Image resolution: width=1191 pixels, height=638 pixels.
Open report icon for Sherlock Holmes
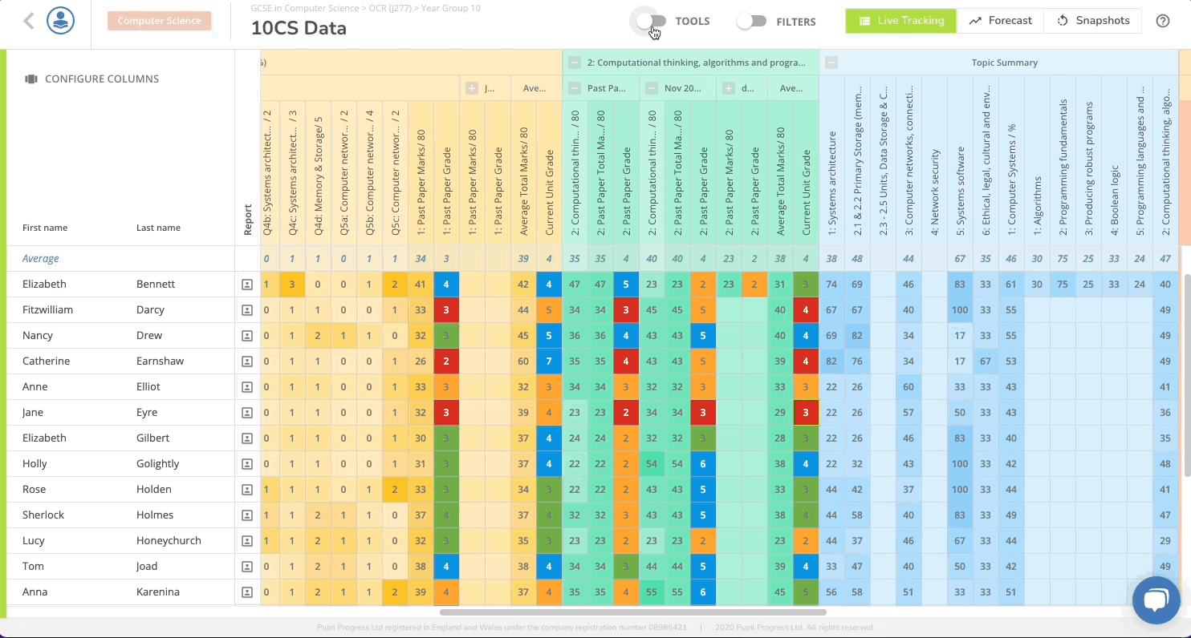pyautogui.click(x=247, y=515)
